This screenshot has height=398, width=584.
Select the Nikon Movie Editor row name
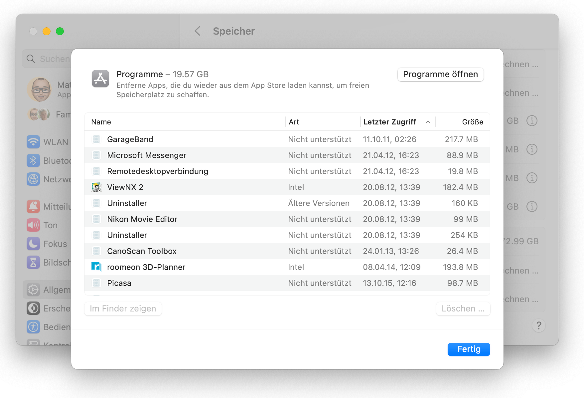coord(142,219)
